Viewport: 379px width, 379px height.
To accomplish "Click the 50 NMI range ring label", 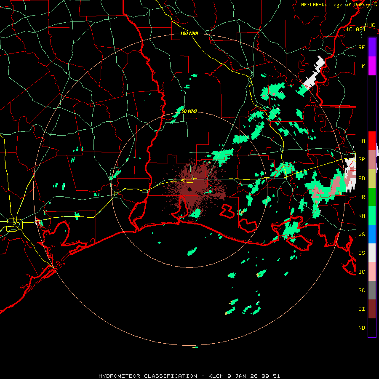I will tap(189, 112).
